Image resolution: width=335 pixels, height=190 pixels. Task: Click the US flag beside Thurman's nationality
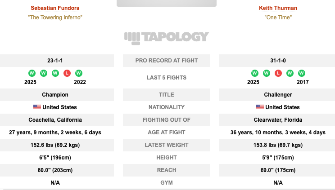tap(260, 107)
